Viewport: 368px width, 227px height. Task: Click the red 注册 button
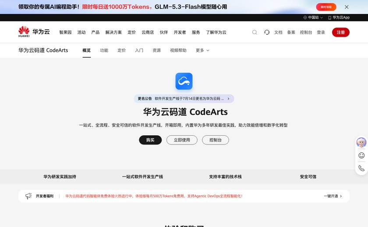[340, 32]
